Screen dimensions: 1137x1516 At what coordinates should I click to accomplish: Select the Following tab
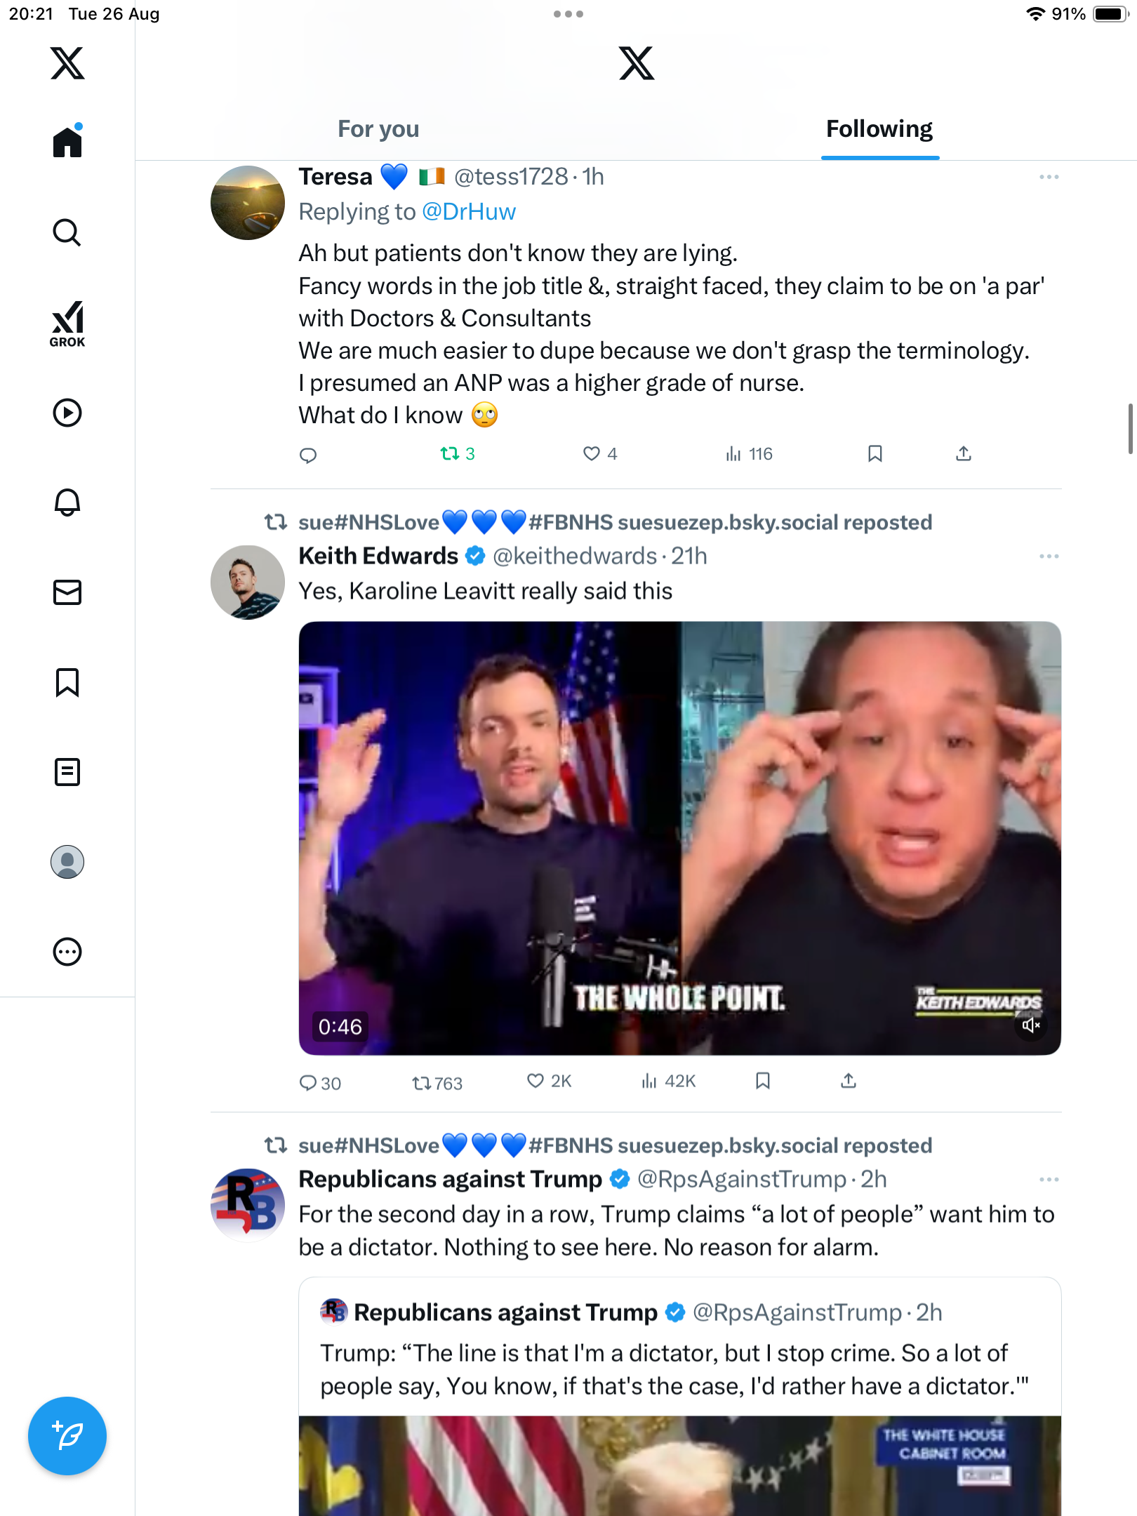point(879,129)
